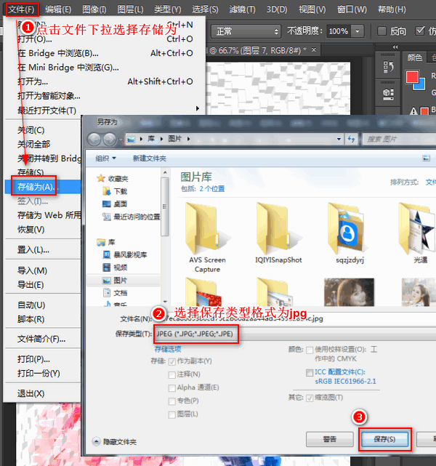This screenshot has height=466, width=436.
Task: Open the 图层(L) menu
Action: coord(130,9)
